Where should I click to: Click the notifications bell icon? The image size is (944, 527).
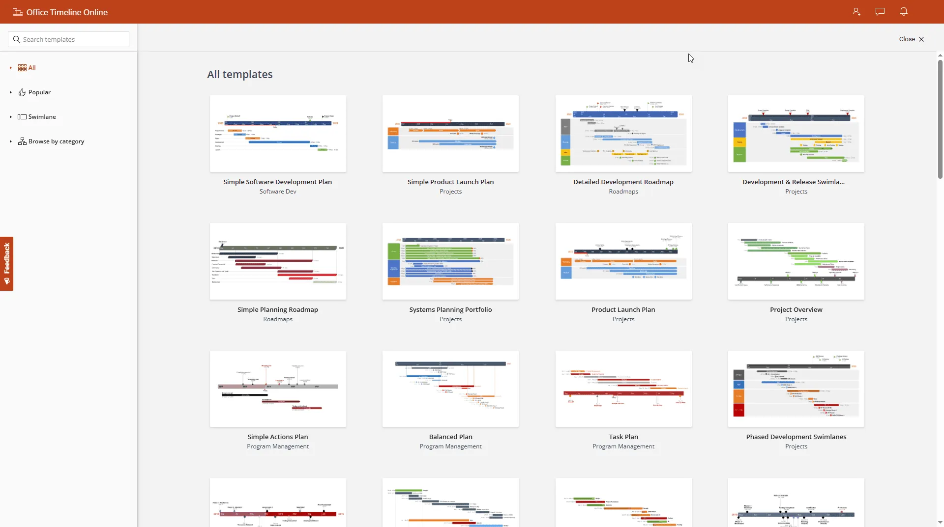click(x=903, y=12)
